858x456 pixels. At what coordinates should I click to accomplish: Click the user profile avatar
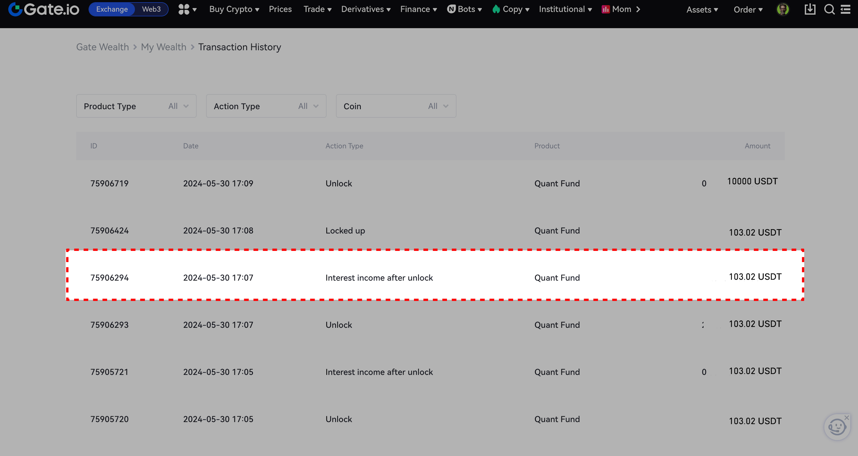coord(782,9)
